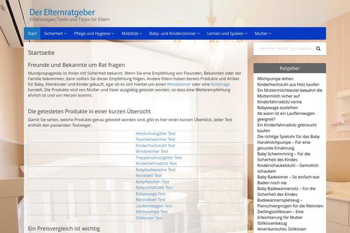The width and height of the screenshot is (350, 233).
Task: Open the Stillkissenbezug article link
Action: click(272, 223)
